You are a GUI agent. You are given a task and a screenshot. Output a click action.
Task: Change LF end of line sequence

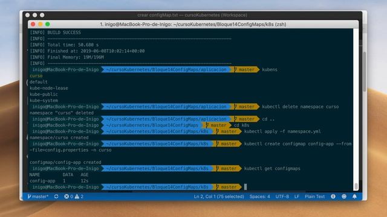point(297,197)
